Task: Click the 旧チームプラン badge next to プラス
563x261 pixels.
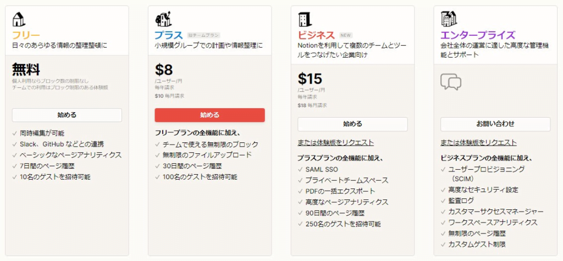Action: coord(203,35)
